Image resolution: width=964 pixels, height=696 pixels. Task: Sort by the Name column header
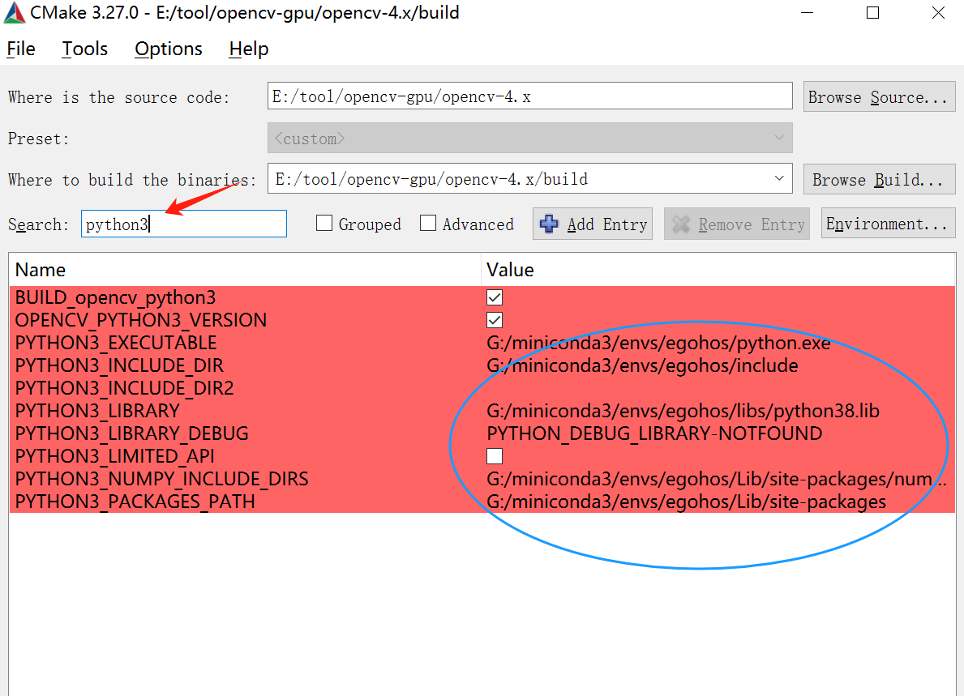(246, 270)
